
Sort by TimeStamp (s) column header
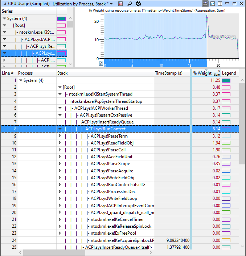click(x=172, y=73)
